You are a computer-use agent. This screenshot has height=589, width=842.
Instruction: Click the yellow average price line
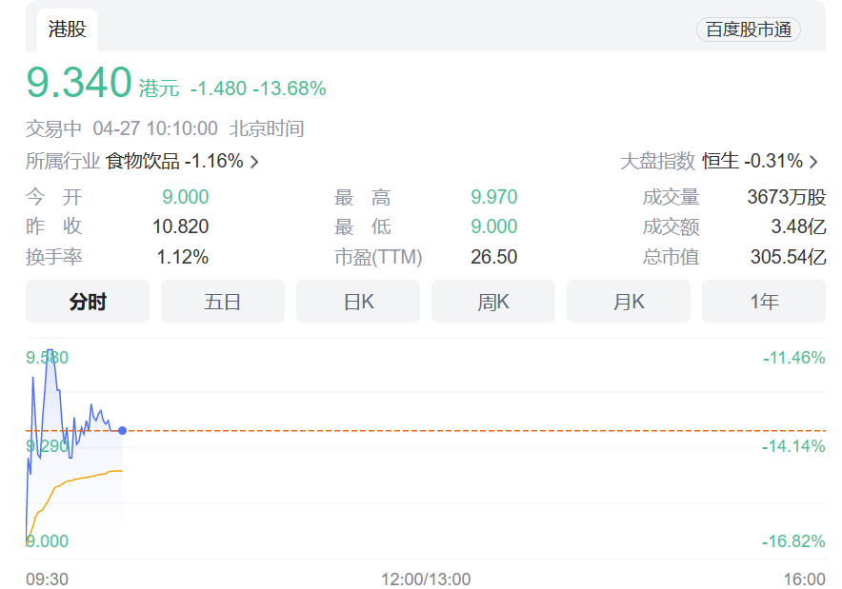95,474
